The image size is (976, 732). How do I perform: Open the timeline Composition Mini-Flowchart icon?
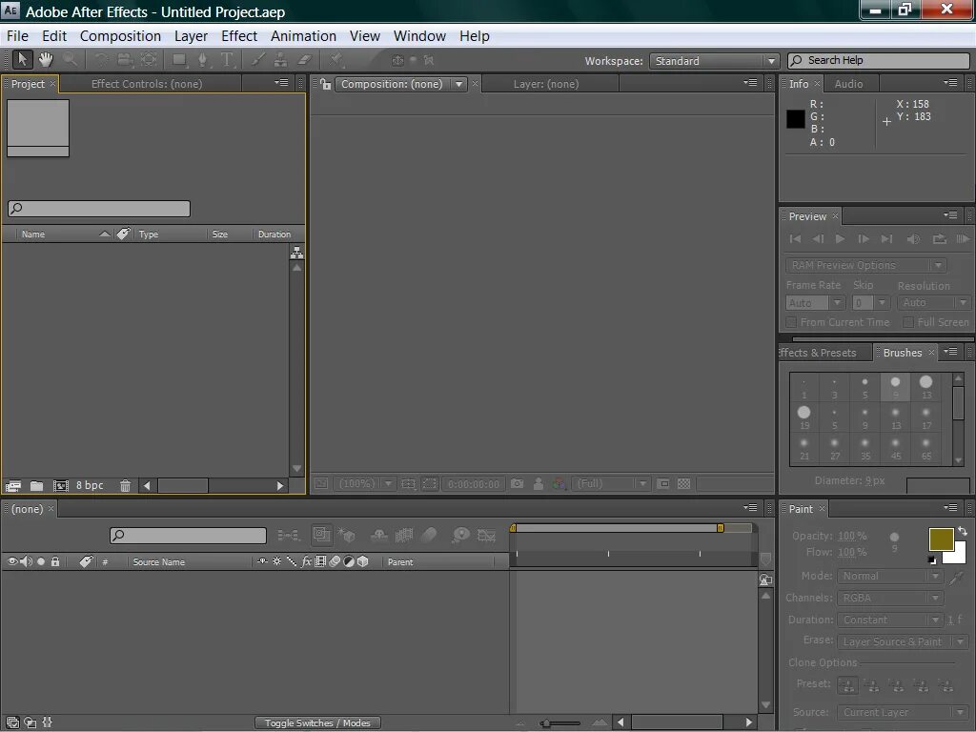288,535
